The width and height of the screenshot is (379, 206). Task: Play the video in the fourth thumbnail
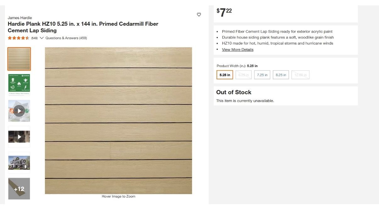[19, 136]
